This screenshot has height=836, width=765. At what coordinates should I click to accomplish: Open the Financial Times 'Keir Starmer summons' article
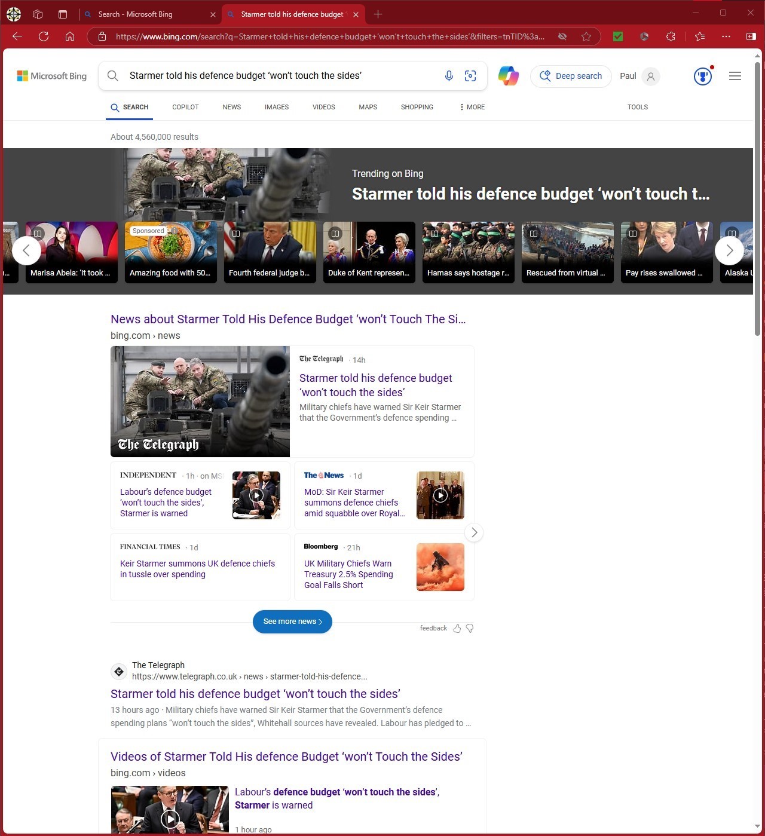coord(197,569)
